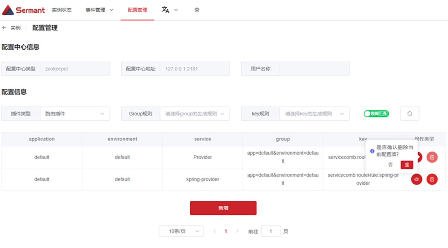Click the back arrow next to 实例

coord(4,28)
